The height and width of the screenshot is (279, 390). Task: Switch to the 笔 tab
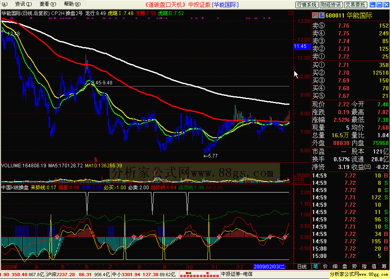315,266
